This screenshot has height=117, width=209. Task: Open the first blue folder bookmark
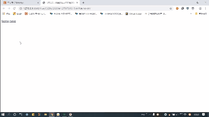tap(61, 14)
